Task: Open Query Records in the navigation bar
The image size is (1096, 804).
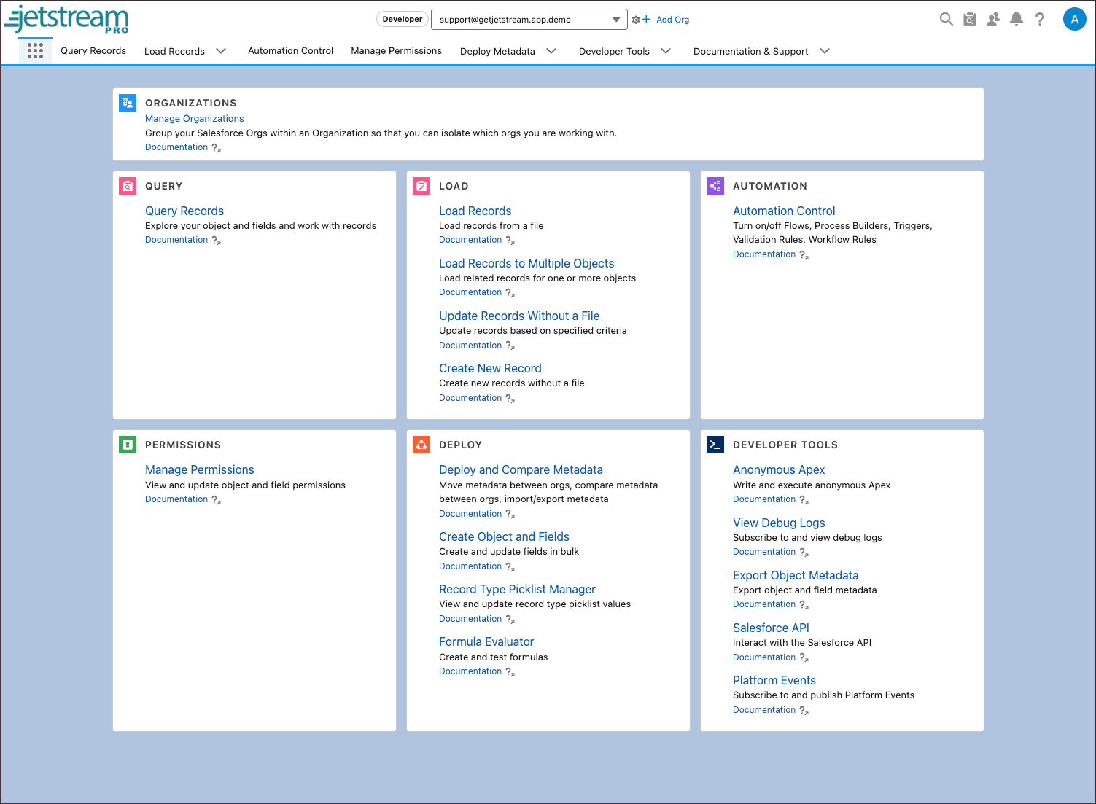Action: (x=93, y=50)
